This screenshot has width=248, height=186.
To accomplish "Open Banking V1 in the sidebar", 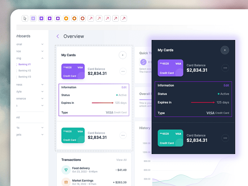I will tap(24, 64).
